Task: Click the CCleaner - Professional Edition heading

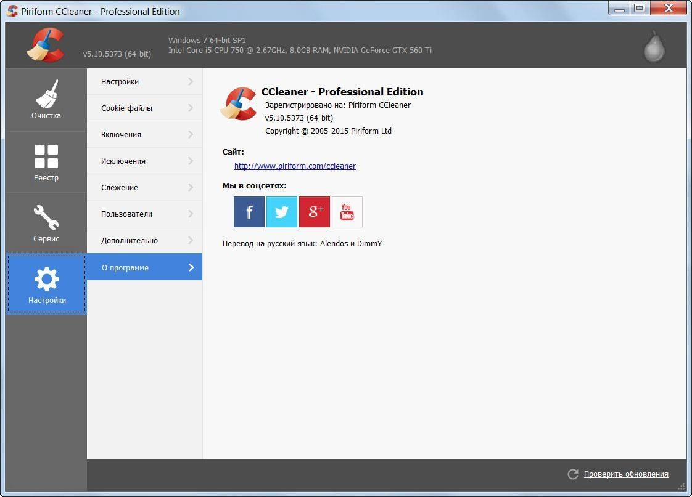Action: click(x=342, y=92)
